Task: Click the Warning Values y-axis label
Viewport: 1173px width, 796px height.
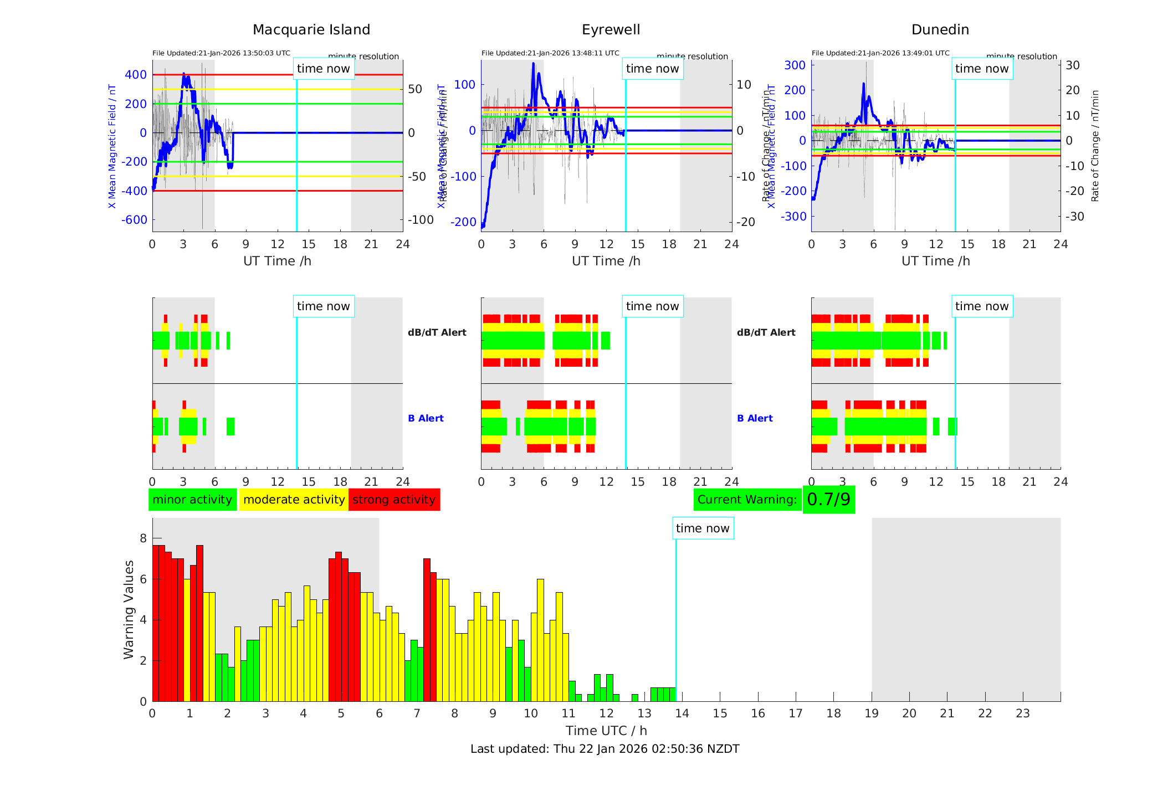Action: pyautogui.click(x=129, y=609)
